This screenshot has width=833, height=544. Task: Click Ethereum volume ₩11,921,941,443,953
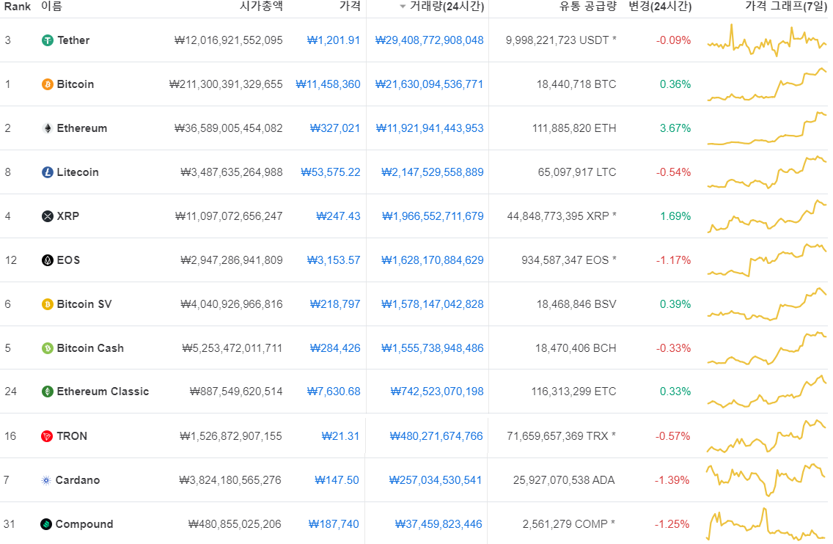[x=430, y=128]
